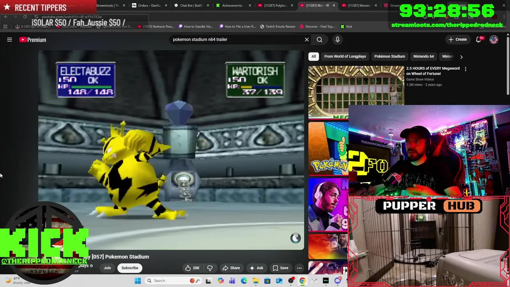Open the Kick bookmark
The width and height of the screenshot is (510, 287).
pos(346,27)
